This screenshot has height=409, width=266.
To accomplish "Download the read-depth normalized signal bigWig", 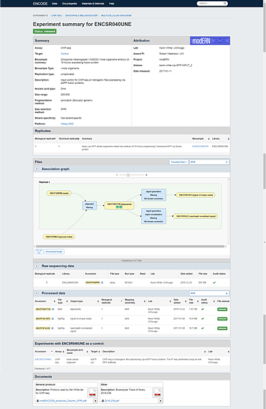I will [53, 328].
